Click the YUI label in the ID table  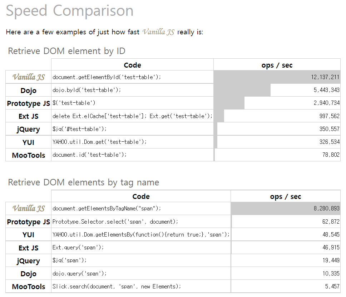point(29,142)
